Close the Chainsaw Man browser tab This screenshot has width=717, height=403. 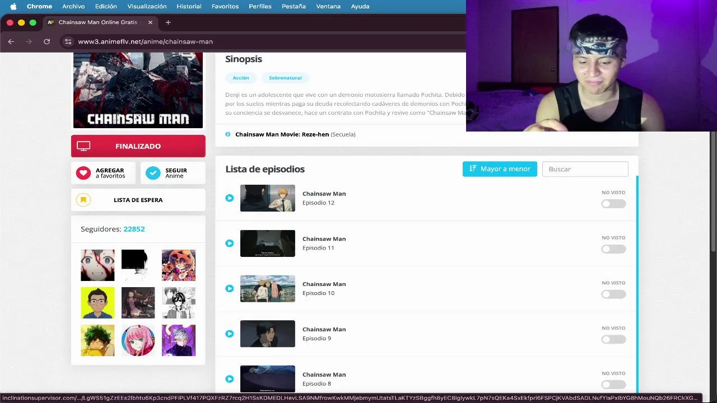pyautogui.click(x=150, y=22)
